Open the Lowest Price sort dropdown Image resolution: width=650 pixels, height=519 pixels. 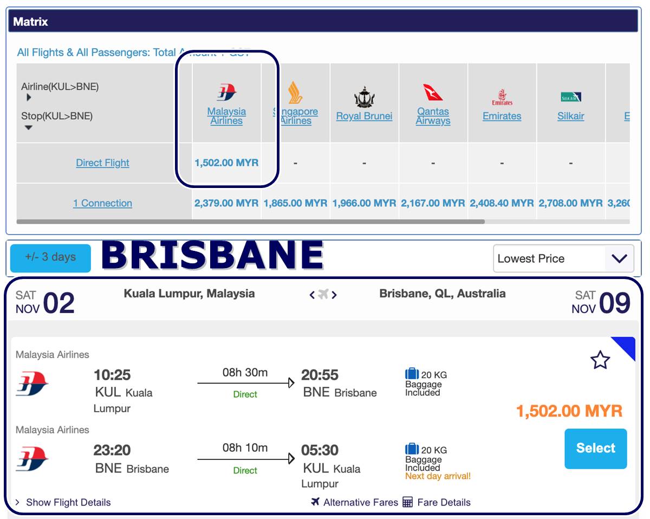563,258
